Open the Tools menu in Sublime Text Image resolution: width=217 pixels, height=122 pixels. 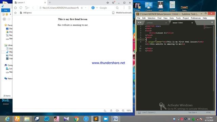click(178, 18)
